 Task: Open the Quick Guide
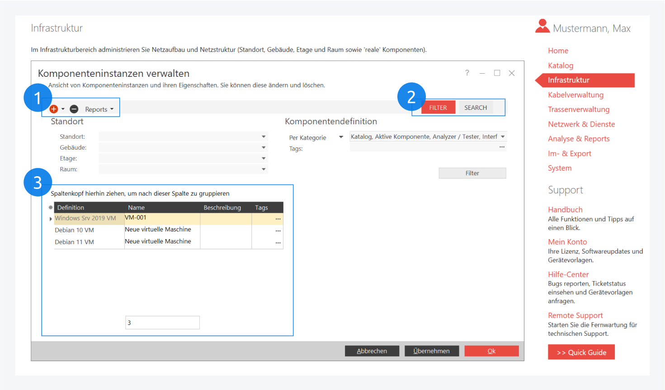(581, 352)
